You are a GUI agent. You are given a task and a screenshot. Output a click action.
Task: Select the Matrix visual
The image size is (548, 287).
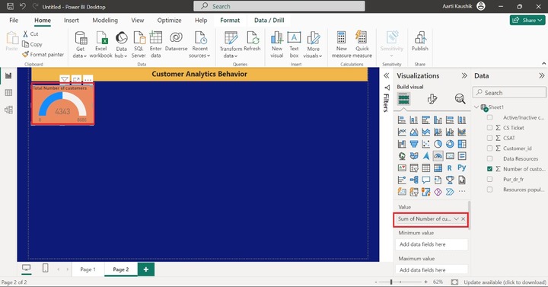pos(438,168)
